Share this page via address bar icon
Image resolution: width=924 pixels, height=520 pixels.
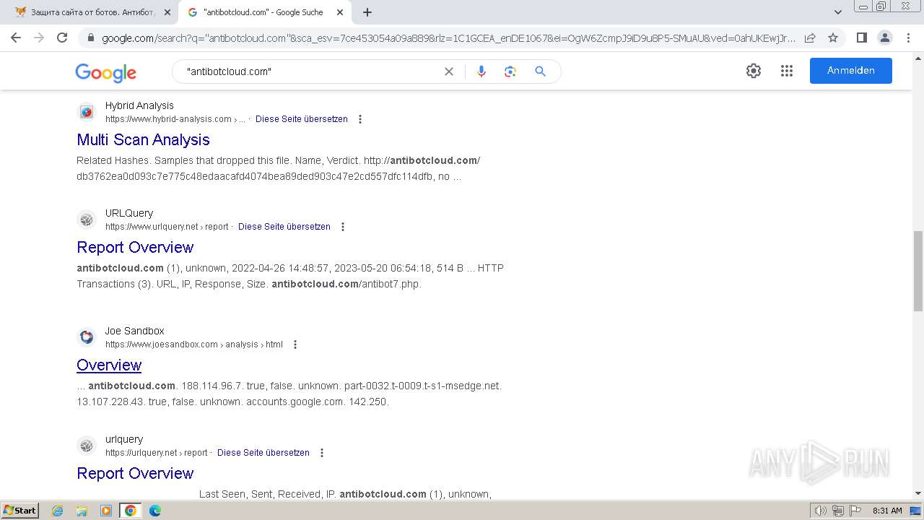(810, 38)
